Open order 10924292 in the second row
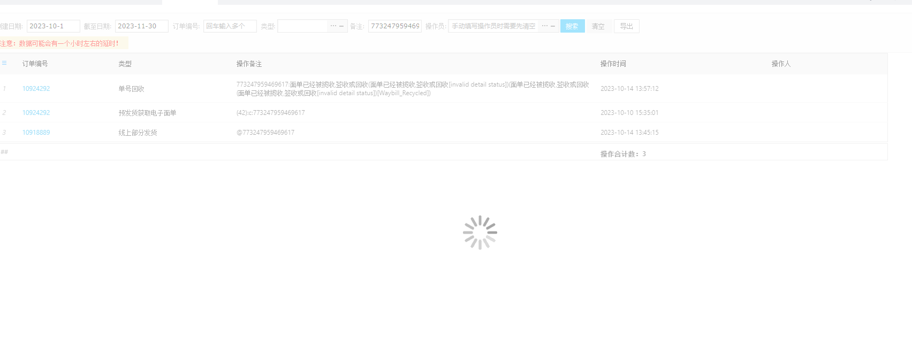The width and height of the screenshot is (912, 363). coord(36,113)
